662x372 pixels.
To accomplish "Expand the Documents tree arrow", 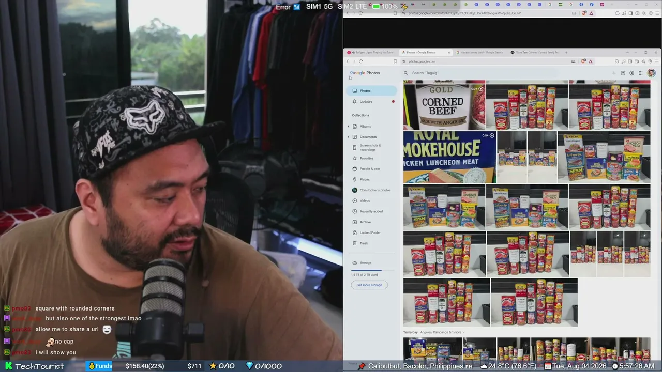I will pos(349,137).
